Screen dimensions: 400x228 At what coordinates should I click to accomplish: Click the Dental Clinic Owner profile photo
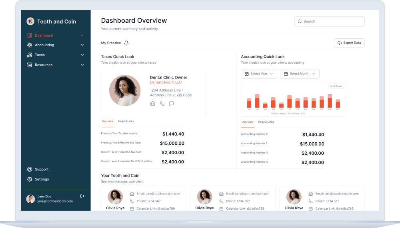click(125, 90)
